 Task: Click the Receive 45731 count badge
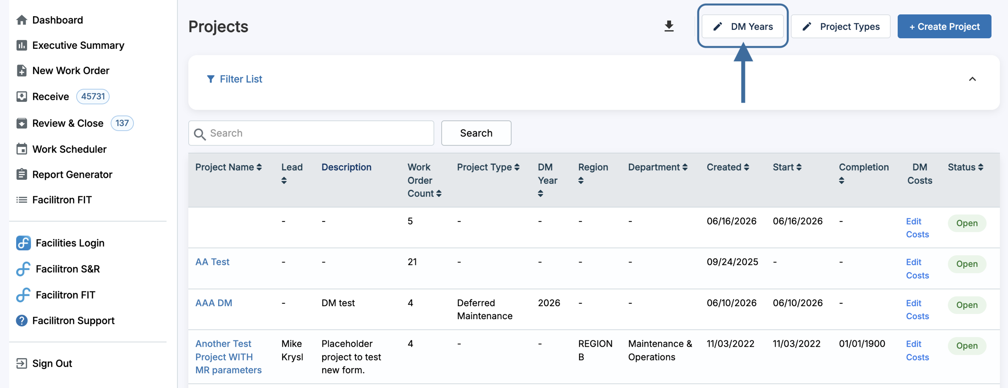click(93, 96)
